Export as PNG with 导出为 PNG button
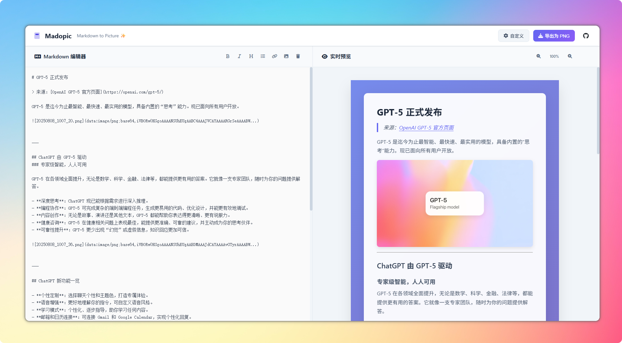The image size is (622, 343). click(x=554, y=36)
